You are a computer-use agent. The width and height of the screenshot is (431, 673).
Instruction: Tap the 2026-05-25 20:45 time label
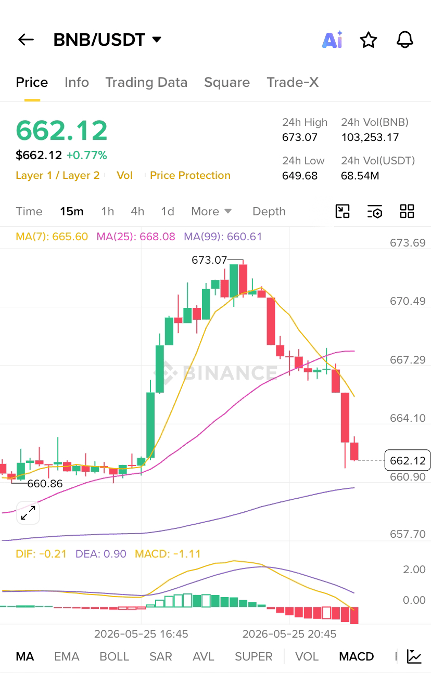289,634
